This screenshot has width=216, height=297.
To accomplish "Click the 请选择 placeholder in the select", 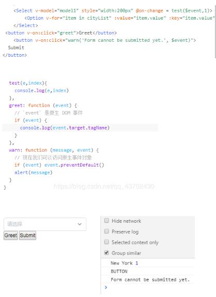I will tap(14, 224).
